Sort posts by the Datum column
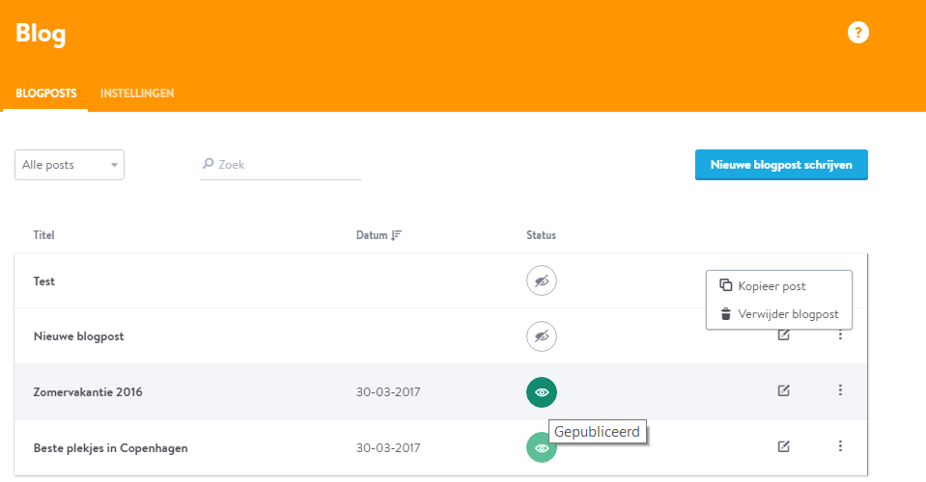The width and height of the screenshot is (926, 482). pyautogui.click(x=379, y=235)
